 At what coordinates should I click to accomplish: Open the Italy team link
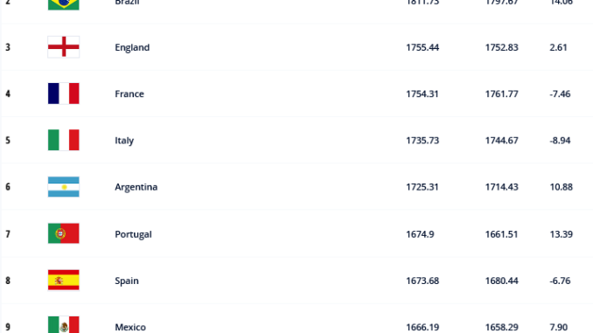(x=124, y=141)
